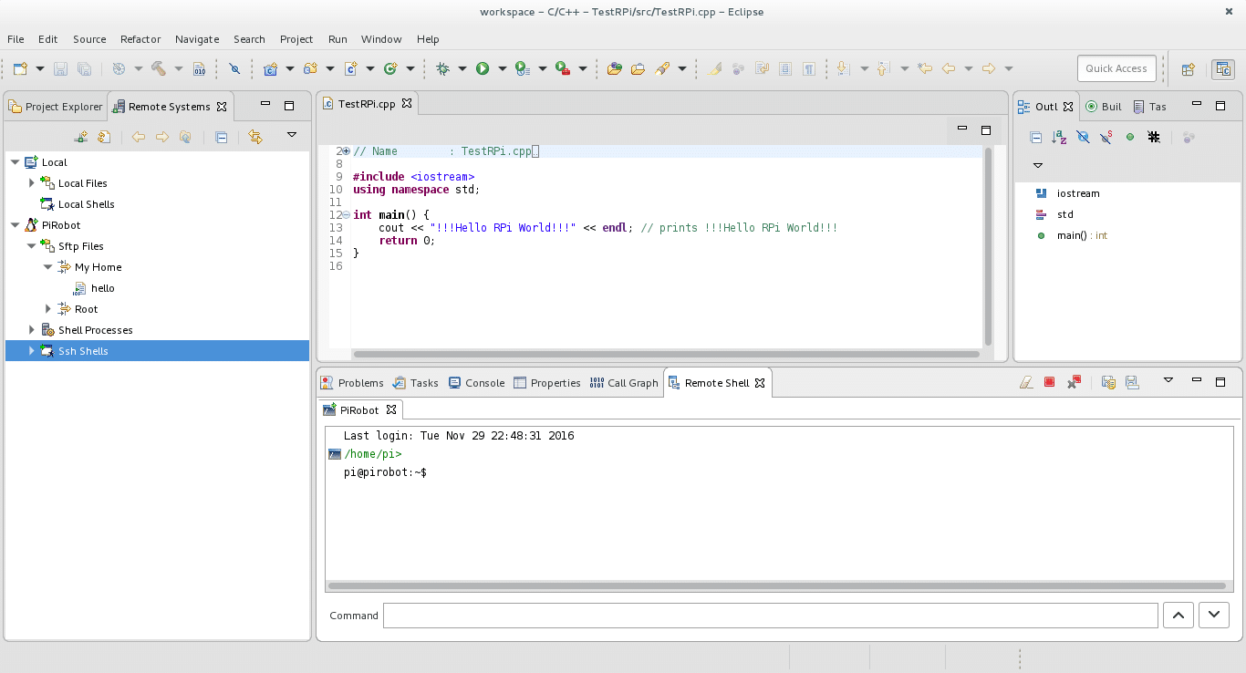This screenshot has width=1246, height=673.
Task: Collapse all in the Remote Systems view
Action: coord(221,137)
